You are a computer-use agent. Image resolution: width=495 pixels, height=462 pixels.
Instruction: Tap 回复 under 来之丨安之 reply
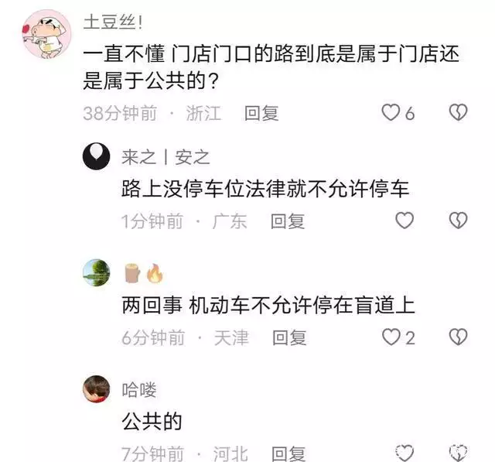tap(288, 221)
